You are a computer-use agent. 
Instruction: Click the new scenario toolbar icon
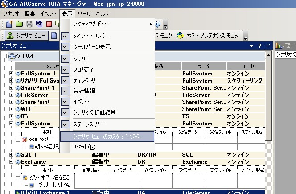[9, 24]
